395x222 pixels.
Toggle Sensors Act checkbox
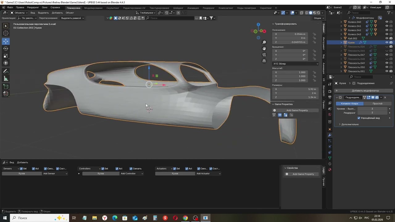tap(33, 169)
